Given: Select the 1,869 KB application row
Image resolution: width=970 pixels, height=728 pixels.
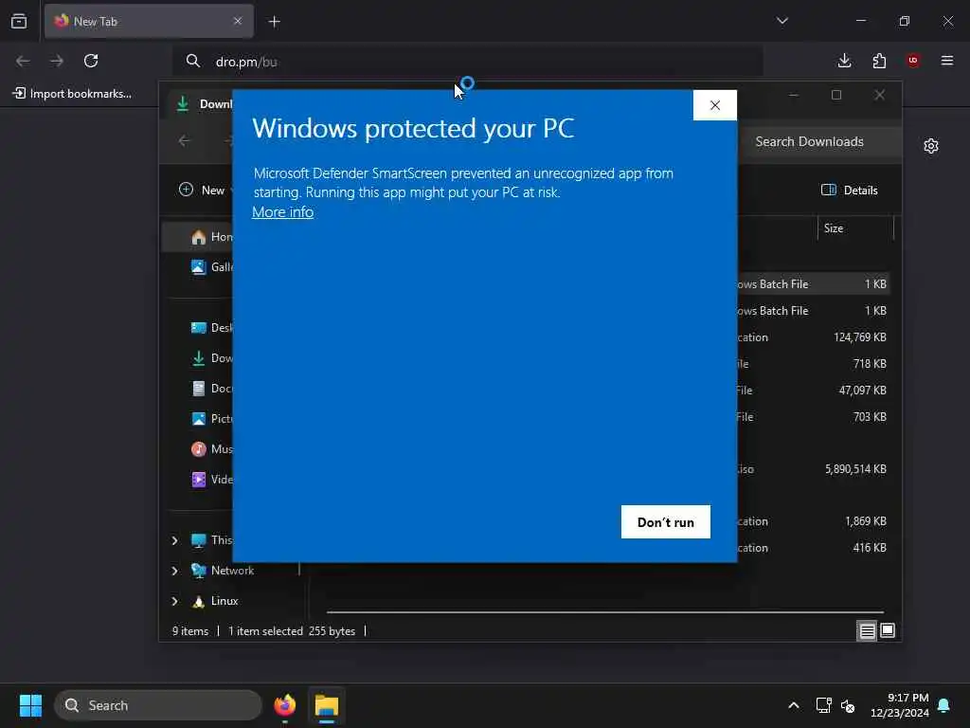Looking at the screenshot, I should point(812,522).
